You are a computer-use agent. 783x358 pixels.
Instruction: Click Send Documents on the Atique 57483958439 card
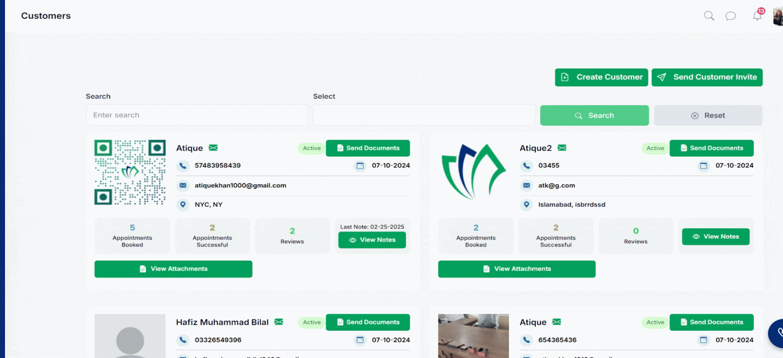368,148
